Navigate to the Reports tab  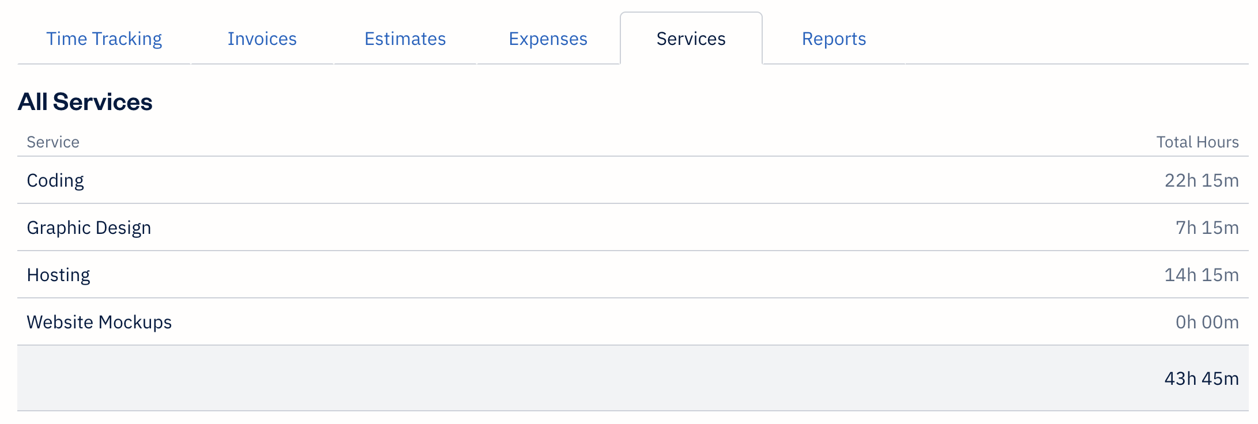(833, 39)
